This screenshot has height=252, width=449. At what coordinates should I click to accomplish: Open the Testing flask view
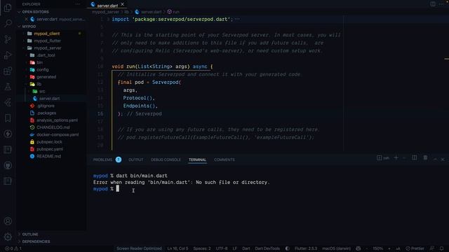[x=8, y=87]
